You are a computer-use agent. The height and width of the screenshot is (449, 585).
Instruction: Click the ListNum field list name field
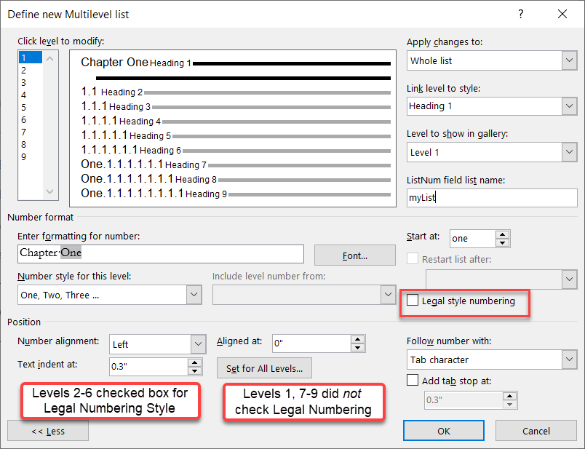492,197
